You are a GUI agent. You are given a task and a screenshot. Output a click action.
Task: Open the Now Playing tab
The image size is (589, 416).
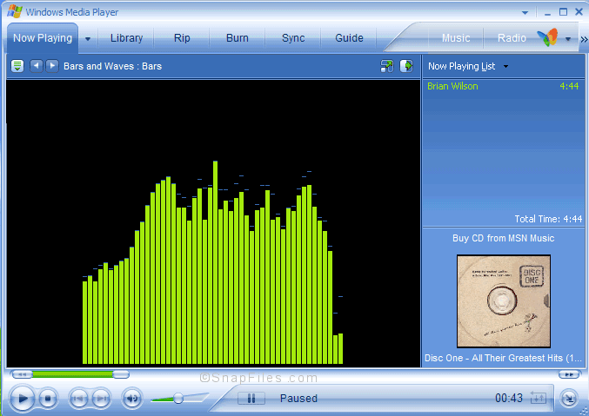point(43,38)
